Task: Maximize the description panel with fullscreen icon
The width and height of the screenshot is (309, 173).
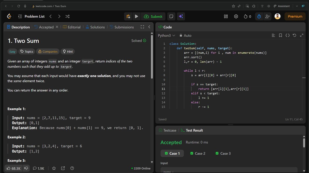Action: tap(142, 27)
